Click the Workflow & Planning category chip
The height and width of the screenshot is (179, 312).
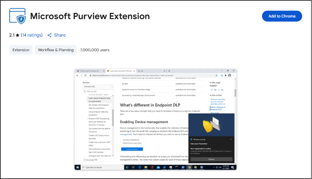[x=56, y=50]
